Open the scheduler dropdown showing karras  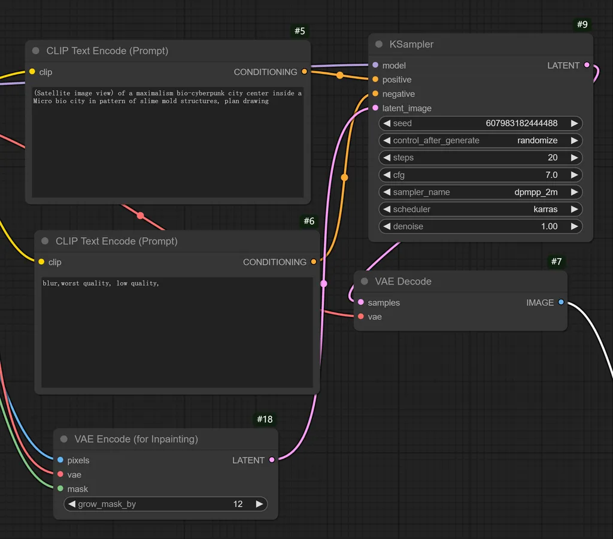click(x=481, y=209)
